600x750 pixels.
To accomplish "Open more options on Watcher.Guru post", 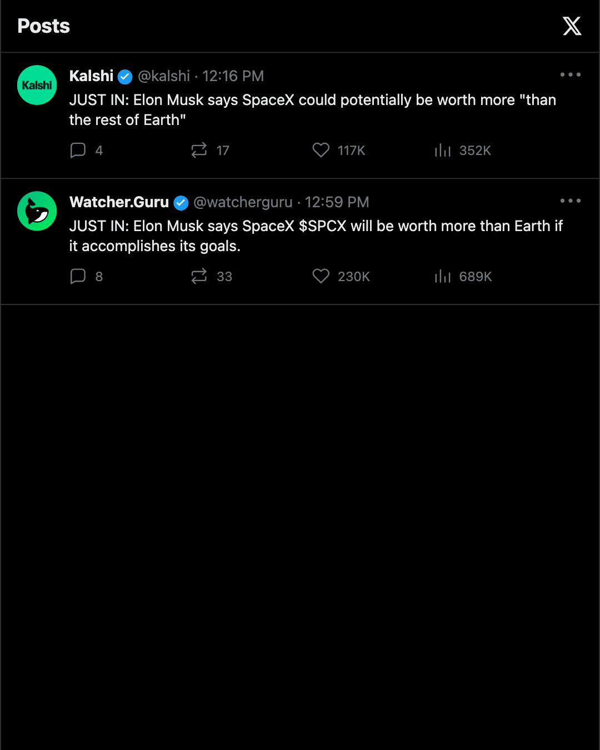I will [x=571, y=201].
